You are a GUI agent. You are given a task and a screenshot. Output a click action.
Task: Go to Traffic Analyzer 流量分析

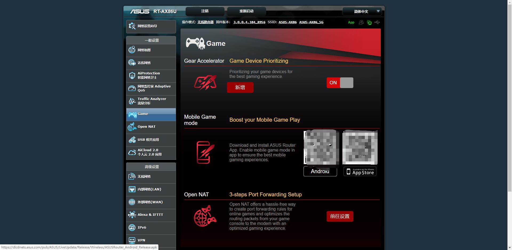click(x=151, y=101)
